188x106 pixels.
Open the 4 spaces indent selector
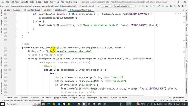pos(173,101)
